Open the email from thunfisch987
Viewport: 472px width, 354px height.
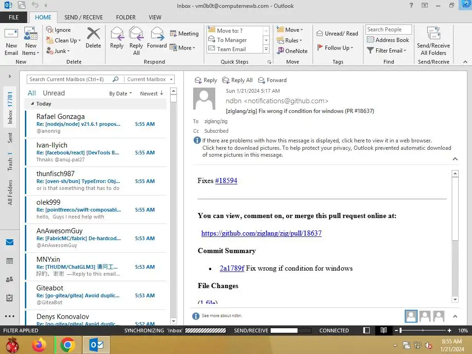pyautogui.click(x=96, y=181)
